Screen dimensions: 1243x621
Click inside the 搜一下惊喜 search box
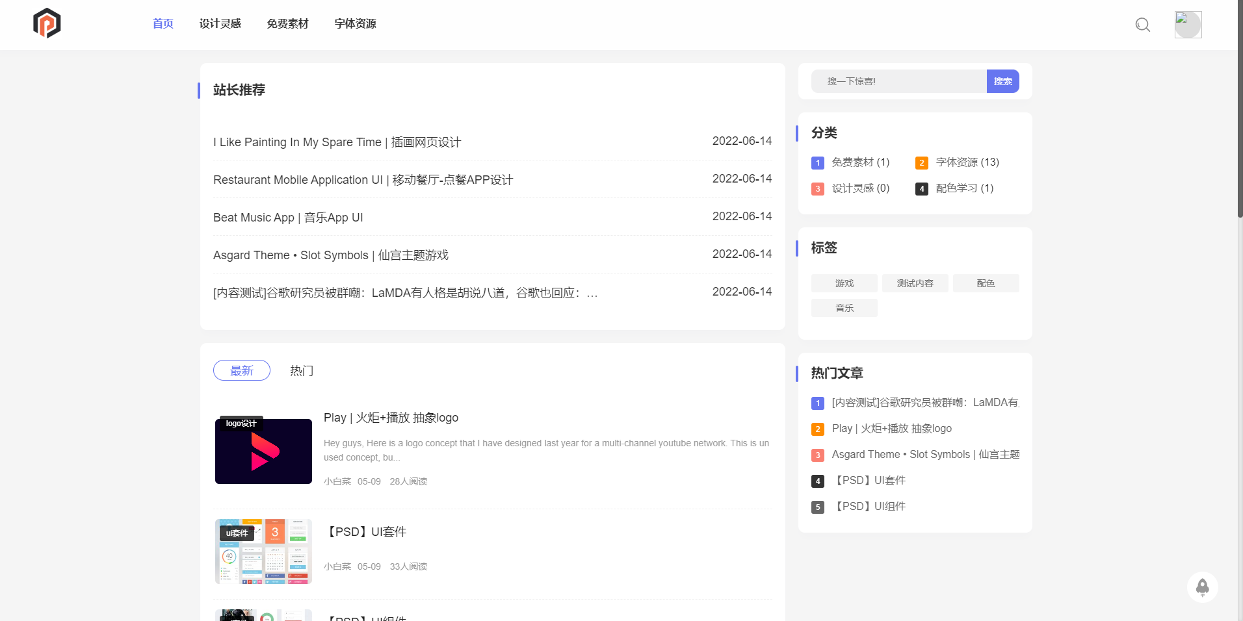point(897,81)
